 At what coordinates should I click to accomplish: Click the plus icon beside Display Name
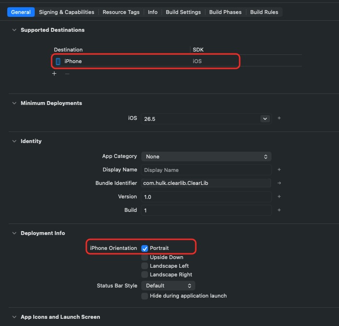pyautogui.click(x=279, y=170)
